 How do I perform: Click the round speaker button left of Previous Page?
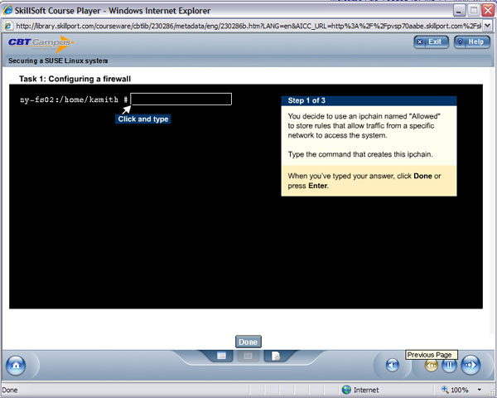[393, 365]
